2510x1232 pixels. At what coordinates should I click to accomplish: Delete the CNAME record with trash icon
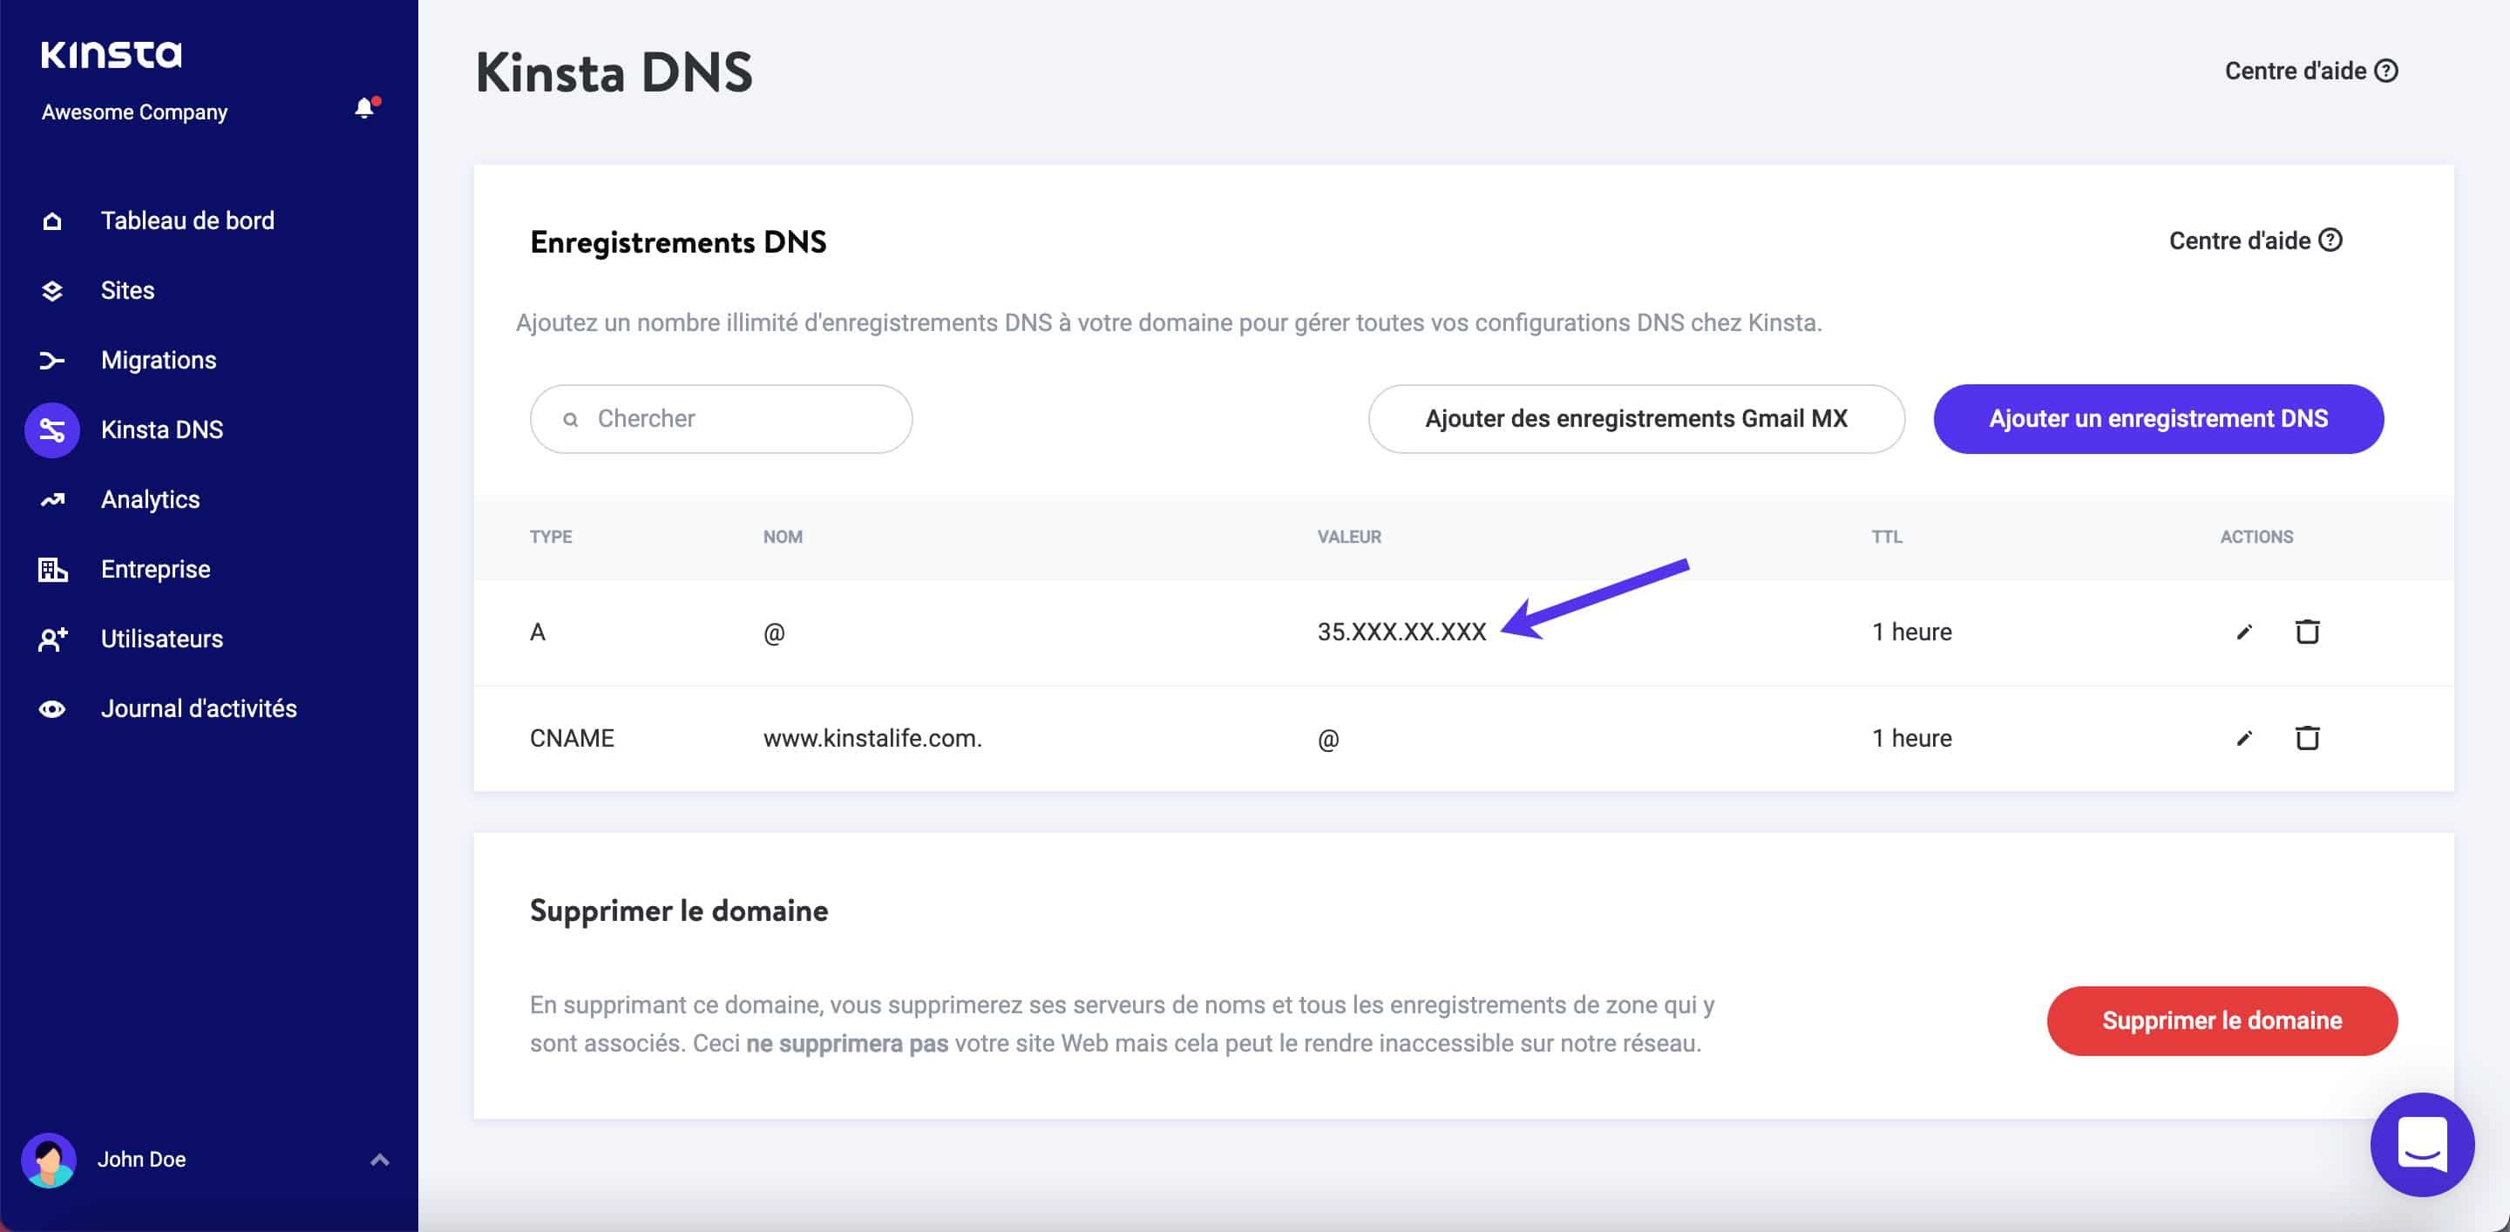coord(2306,738)
